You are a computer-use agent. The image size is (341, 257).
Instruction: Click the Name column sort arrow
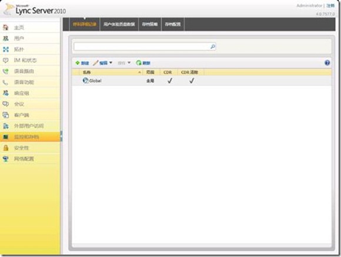(x=139, y=72)
